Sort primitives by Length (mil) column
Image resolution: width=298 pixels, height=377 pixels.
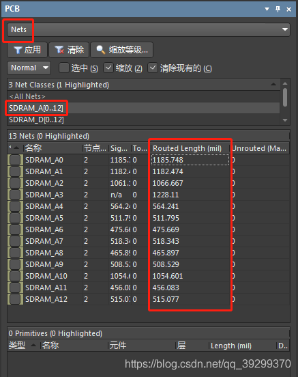[x=243, y=346]
